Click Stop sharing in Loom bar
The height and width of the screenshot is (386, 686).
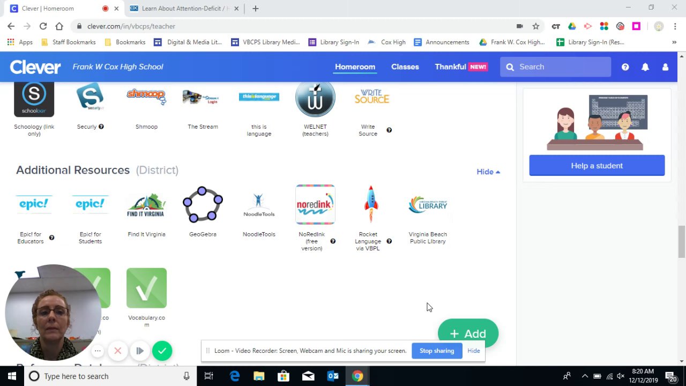pyautogui.click(x=437, y=351)
